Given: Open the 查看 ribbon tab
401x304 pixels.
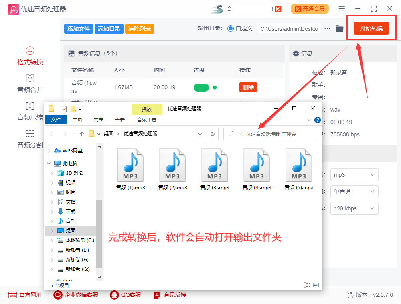Looking at the screenshot, I should point(119,120).
